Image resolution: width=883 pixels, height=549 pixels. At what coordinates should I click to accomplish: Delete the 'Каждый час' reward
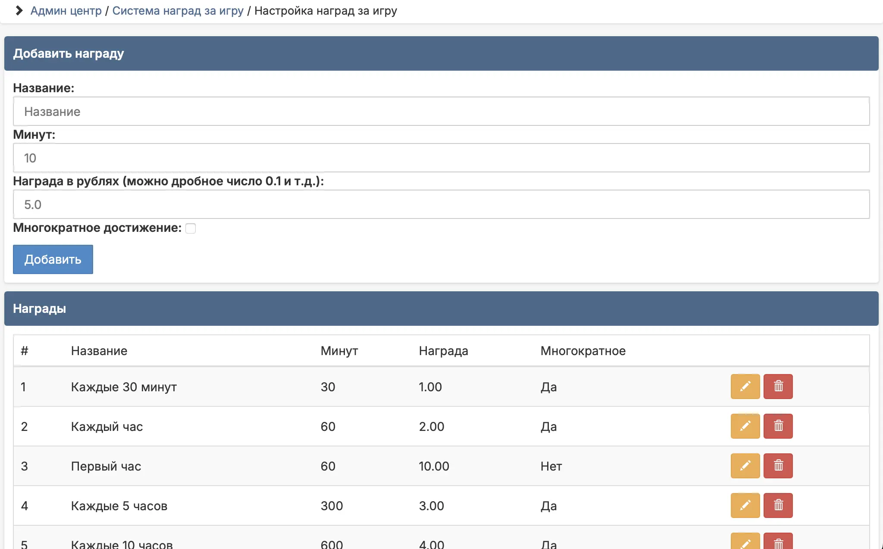point(778,426)
